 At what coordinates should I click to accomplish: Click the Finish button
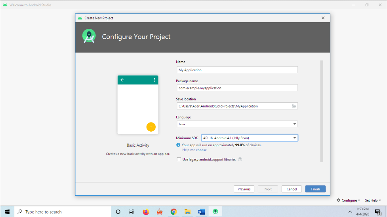pos(315,189)
